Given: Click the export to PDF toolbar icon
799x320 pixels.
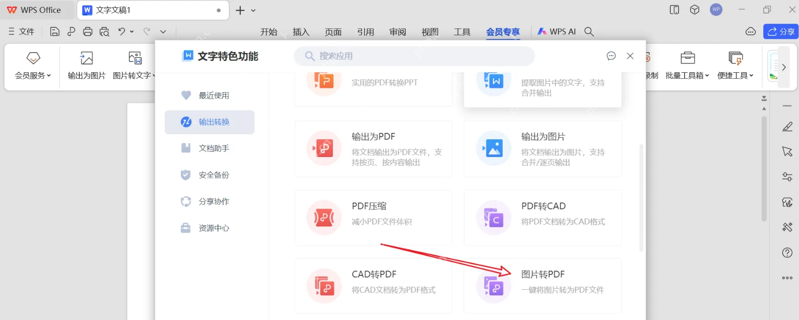Looking at the screenshot, I should (x=71, y=32).
